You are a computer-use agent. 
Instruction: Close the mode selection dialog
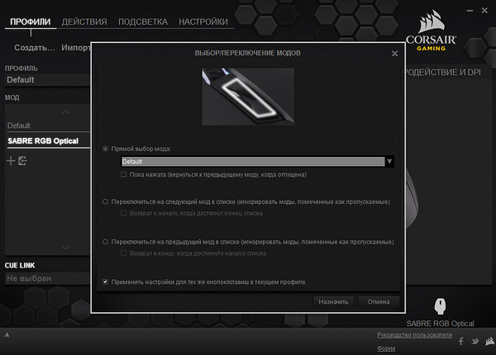tap(394, 54)
